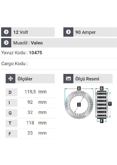Select the 12 Volt specification bar
117x165 pixels.
tap(28, 32)
